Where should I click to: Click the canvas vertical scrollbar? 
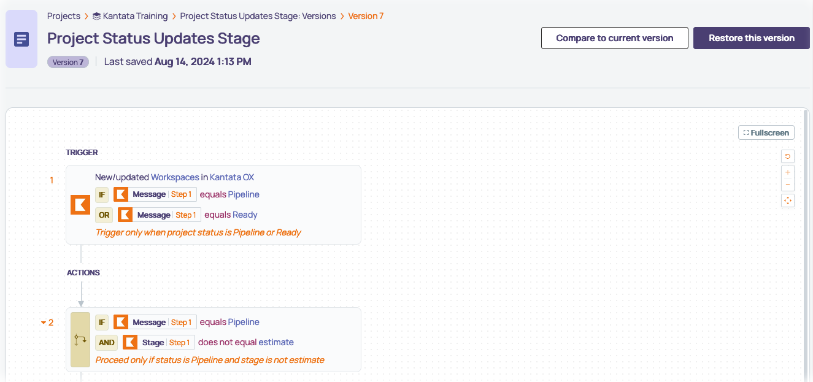(x=806, y=245)
